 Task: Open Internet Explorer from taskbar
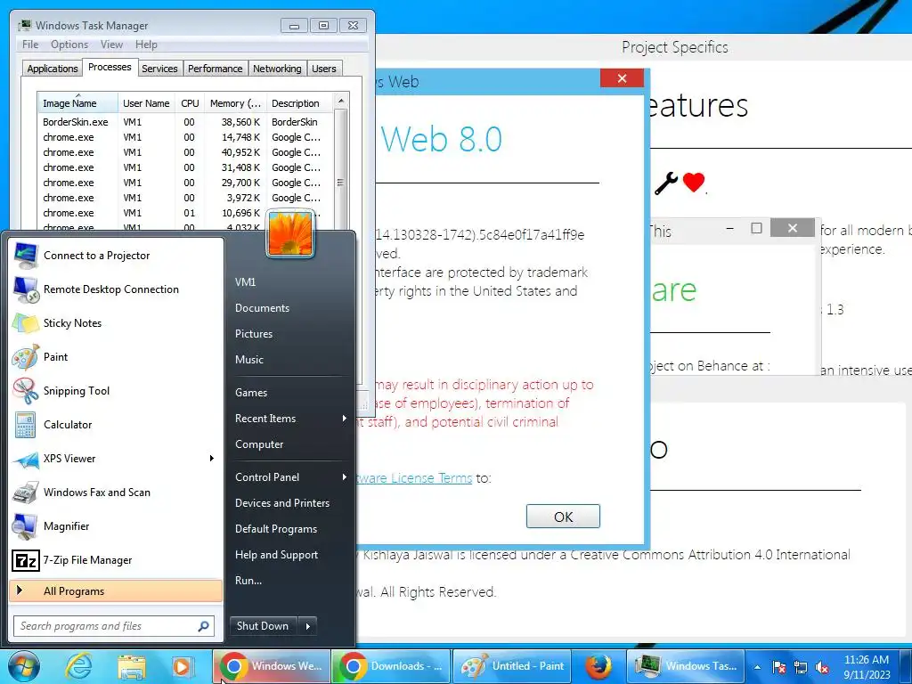[78, 666]
